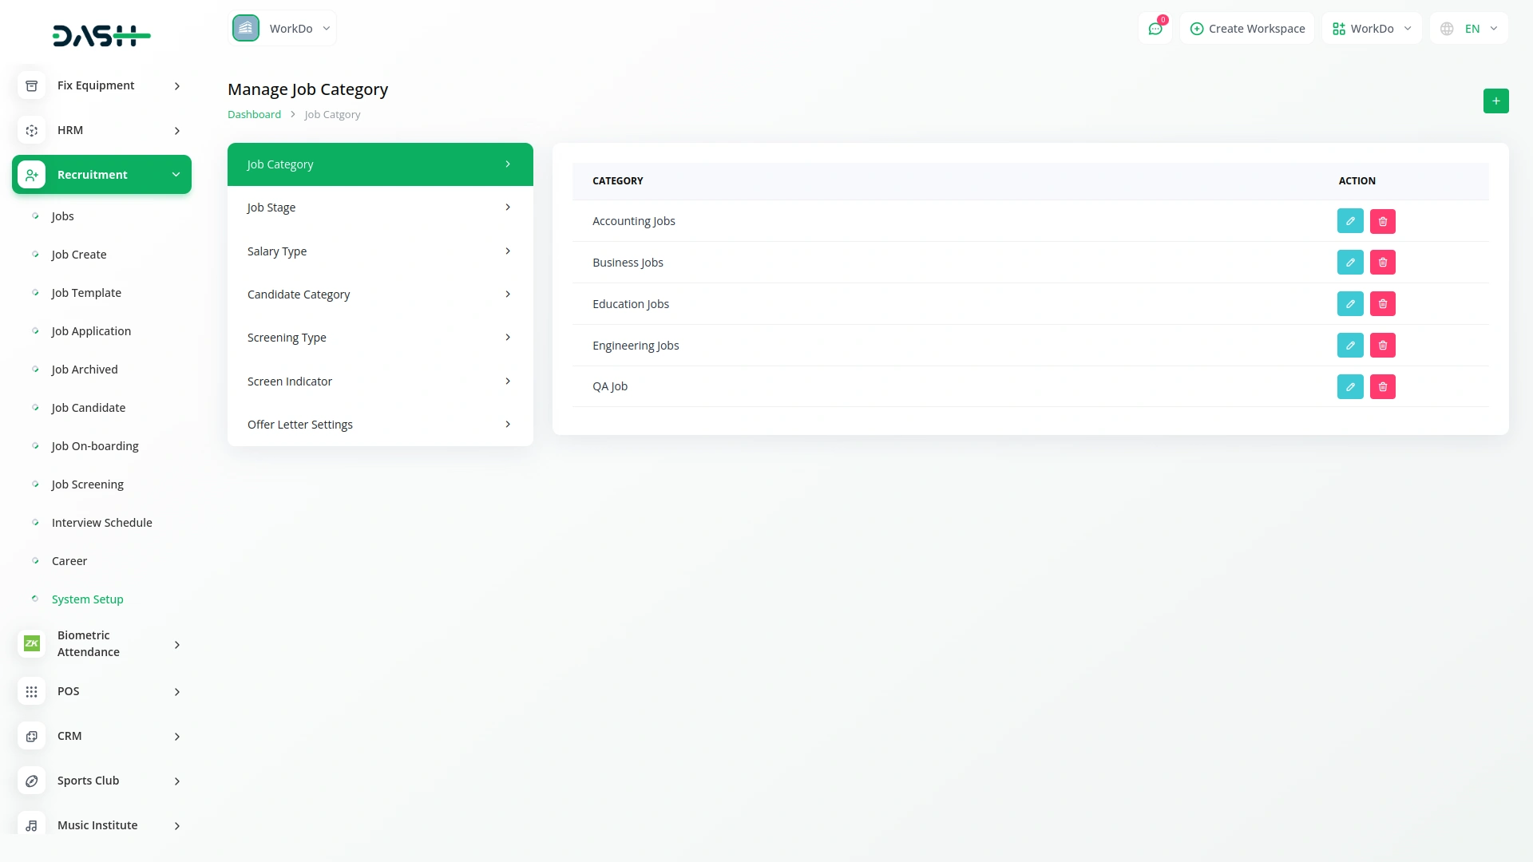Collapse the Recruitment menu chevron
The height and width of the screenshot is (862, 1533).
[x=176, y=175]
